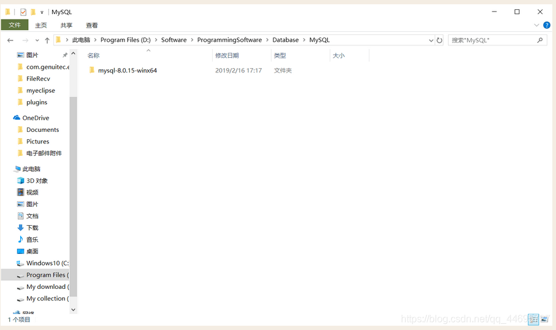Click the Program Files (D:) breadcrumb
This screenshot has height=330, width=556.
click(126, 40)
